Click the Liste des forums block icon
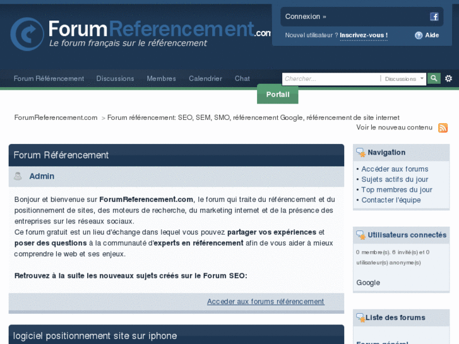The image size is (459, 344). pyautogui.click(x=361, y=317)
